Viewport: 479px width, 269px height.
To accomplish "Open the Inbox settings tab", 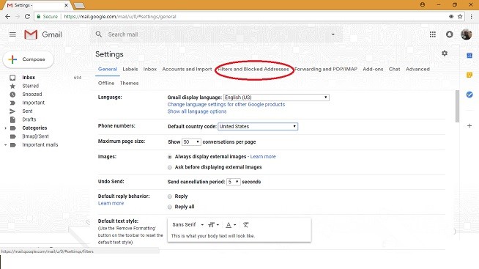I will click(x=150, y=69).
